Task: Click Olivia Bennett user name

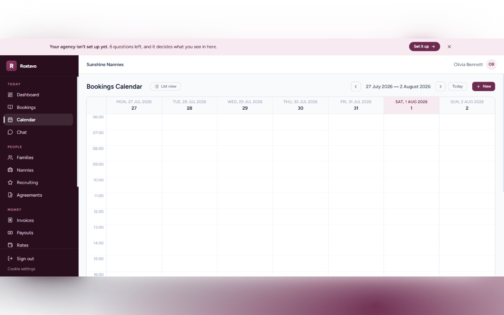Action: tap(468, 64)
